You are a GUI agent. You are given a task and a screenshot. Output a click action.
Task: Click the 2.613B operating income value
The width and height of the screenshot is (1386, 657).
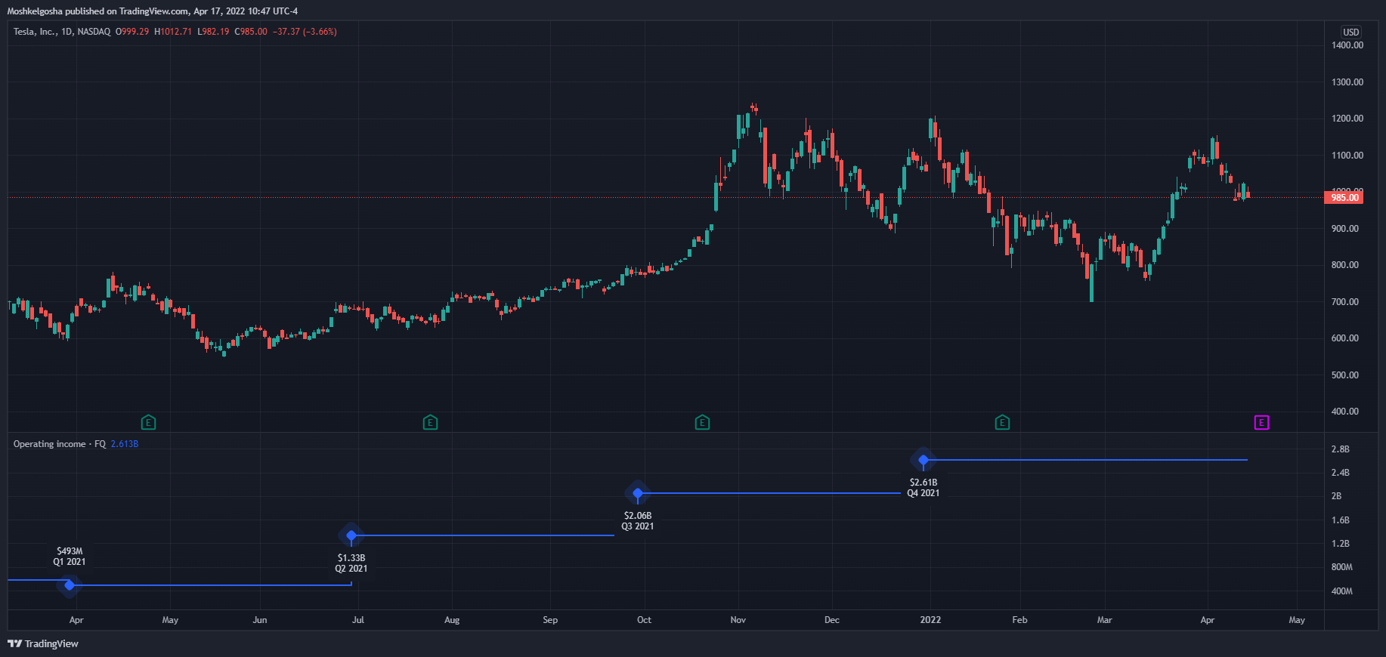tap(125, 444)
